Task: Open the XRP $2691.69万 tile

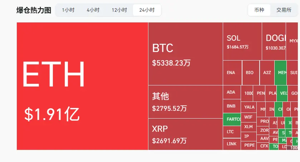Action: click(186, 134)
